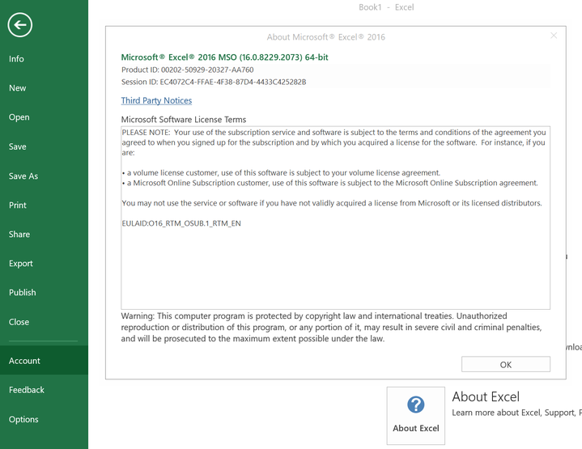
Task: Select the Publish entry
Action: click(23, 292)
